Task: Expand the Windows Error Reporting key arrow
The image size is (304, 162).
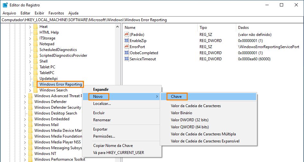Action: point(30,85)
